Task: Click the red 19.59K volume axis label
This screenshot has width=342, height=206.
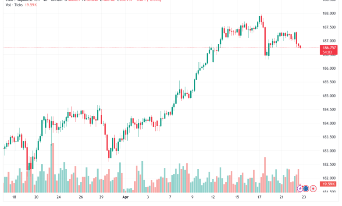Action: pos(329,184)
